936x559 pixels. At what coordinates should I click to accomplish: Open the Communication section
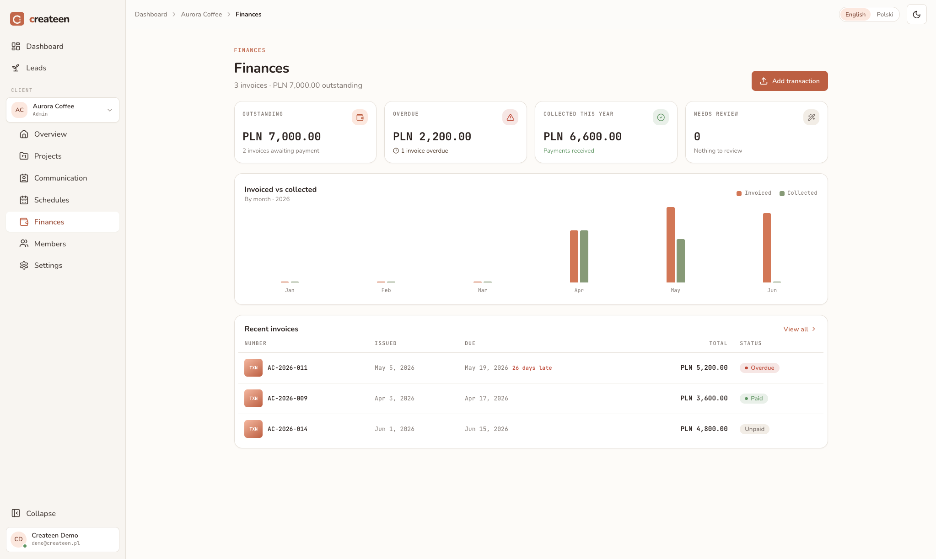(x=63, y=178)
